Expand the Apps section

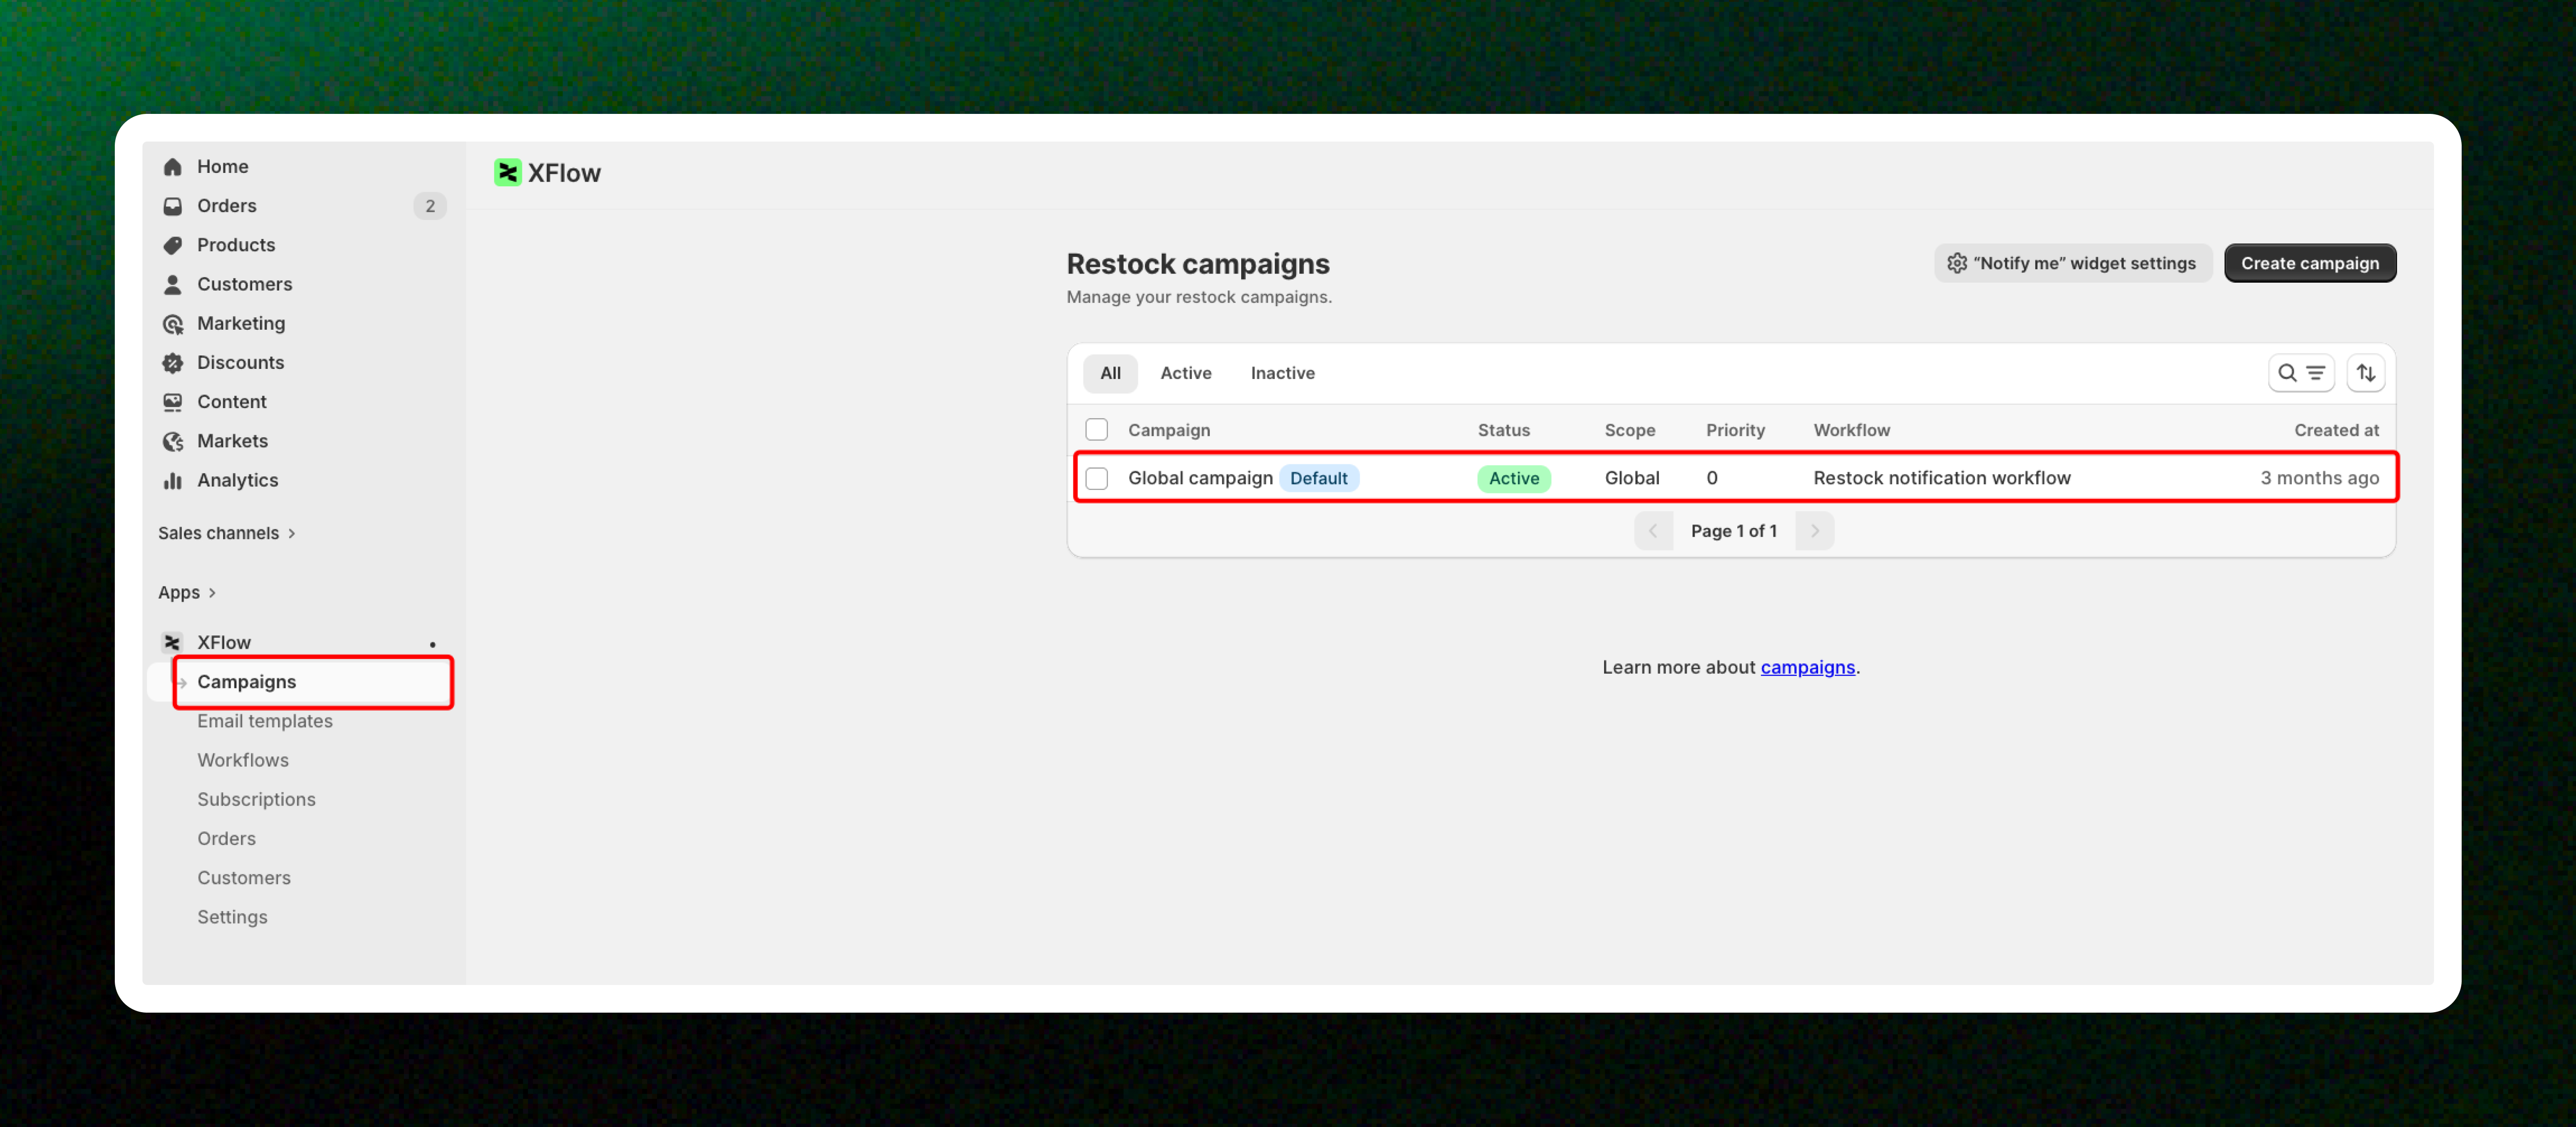coord(187,593)
